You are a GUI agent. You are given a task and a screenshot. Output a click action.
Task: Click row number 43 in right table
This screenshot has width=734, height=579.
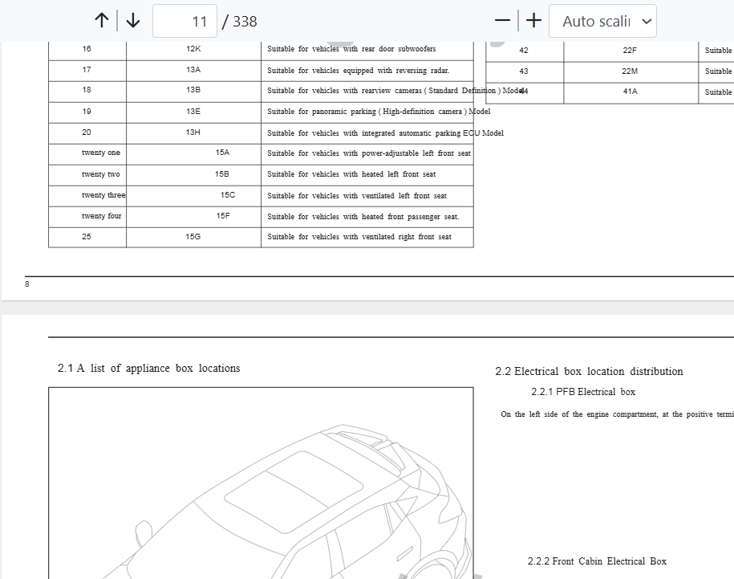click(524, 71)
